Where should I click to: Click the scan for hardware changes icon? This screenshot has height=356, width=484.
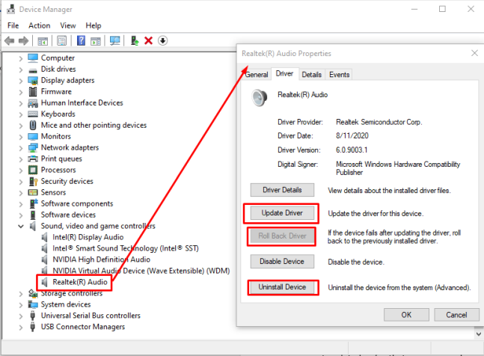click(114, 40)
